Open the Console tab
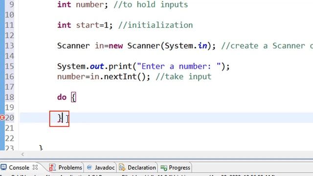The height and width of the screenshot is (176, 313). (x=19, y=168)
